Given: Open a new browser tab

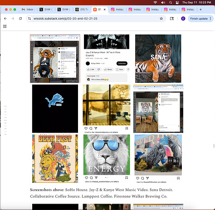Looking at the screenshot, I should tap(200, 10).
